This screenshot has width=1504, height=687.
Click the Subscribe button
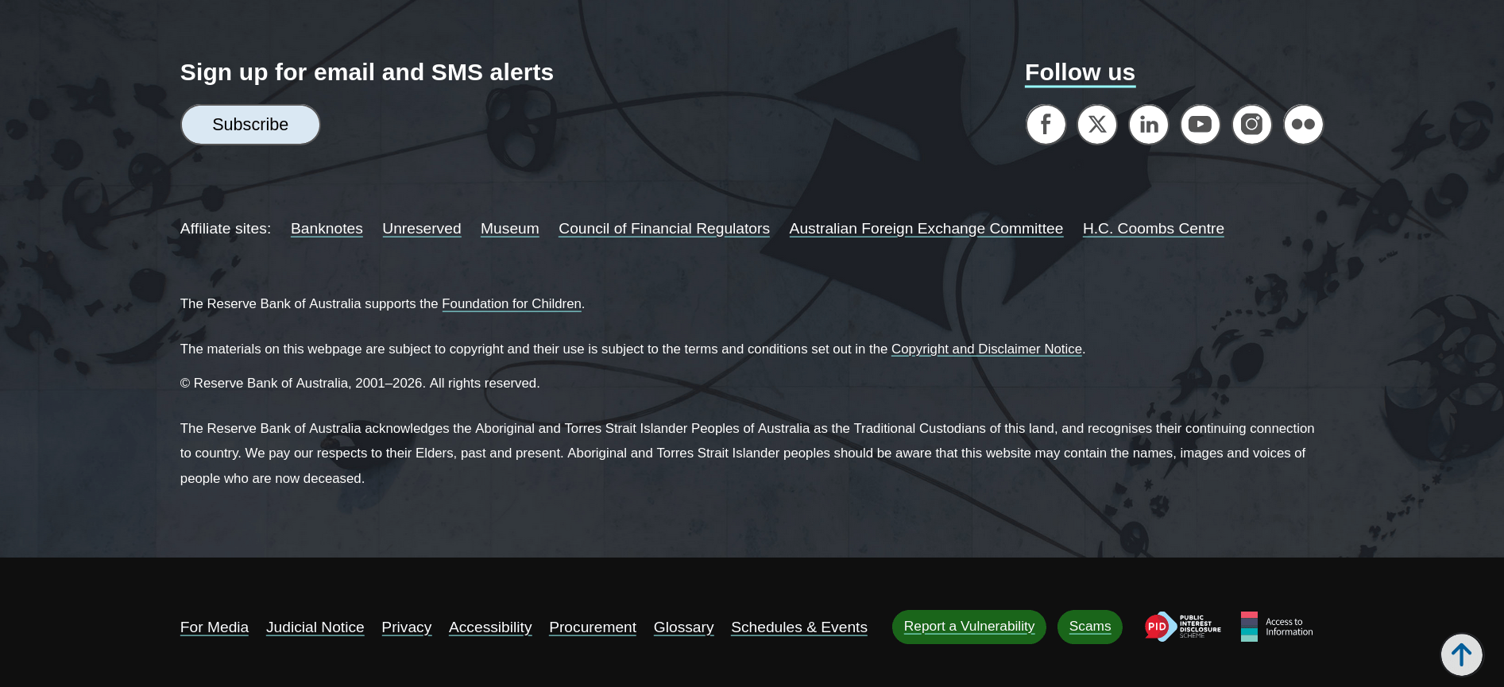pos(250,125)
